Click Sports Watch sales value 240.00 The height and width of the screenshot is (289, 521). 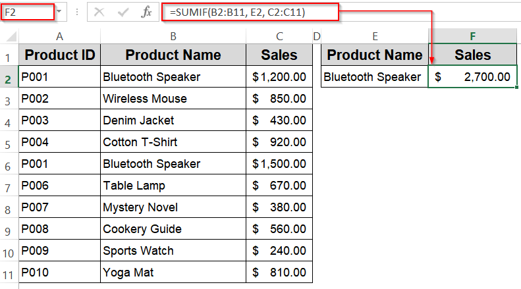279,251
